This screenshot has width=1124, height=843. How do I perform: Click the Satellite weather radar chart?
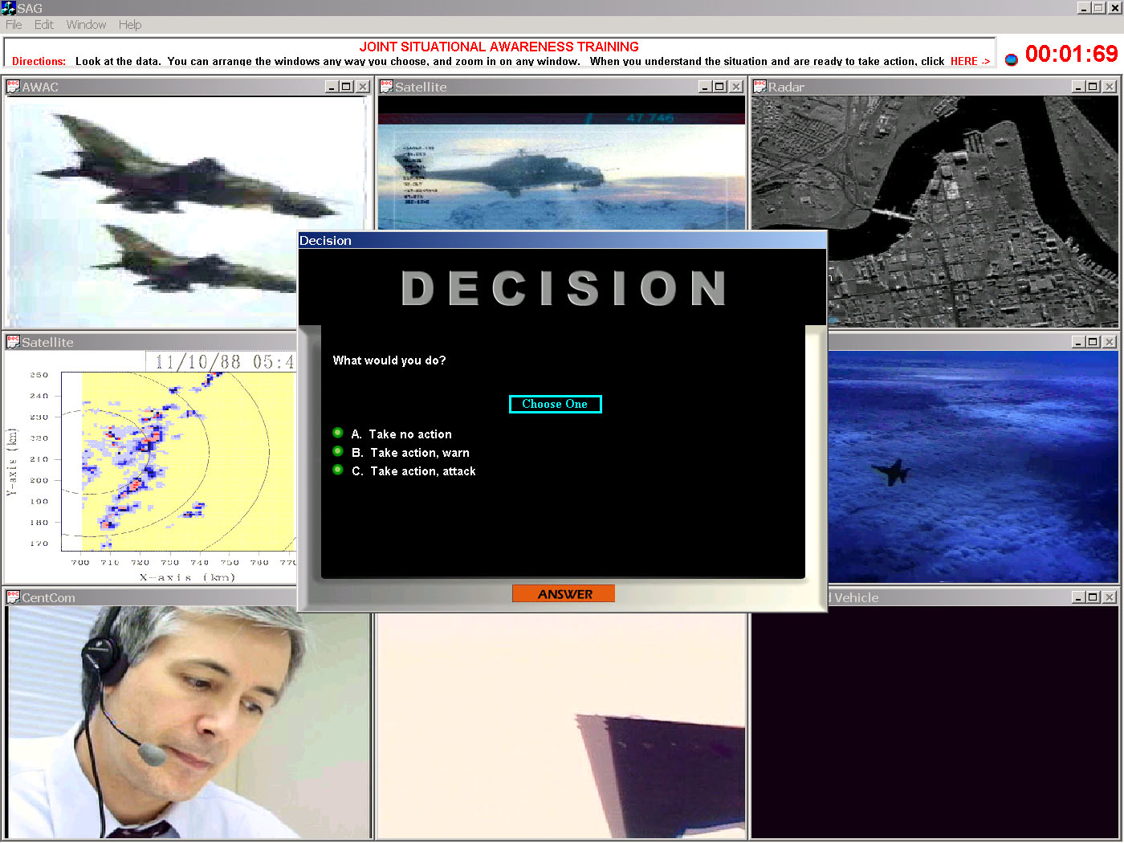[x=153, y=466]
